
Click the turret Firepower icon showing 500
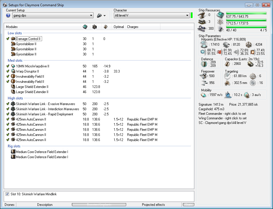pyautogui.click(x=203, y=76)
